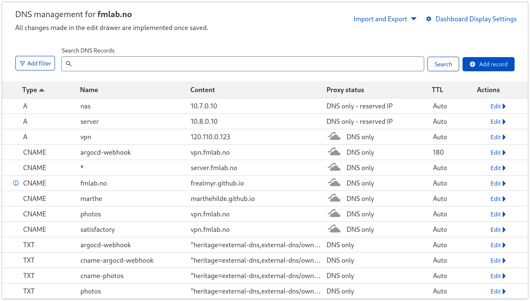Expand Edit for server A record
This screenshot has height=301, width=530.
pos(498,122)
